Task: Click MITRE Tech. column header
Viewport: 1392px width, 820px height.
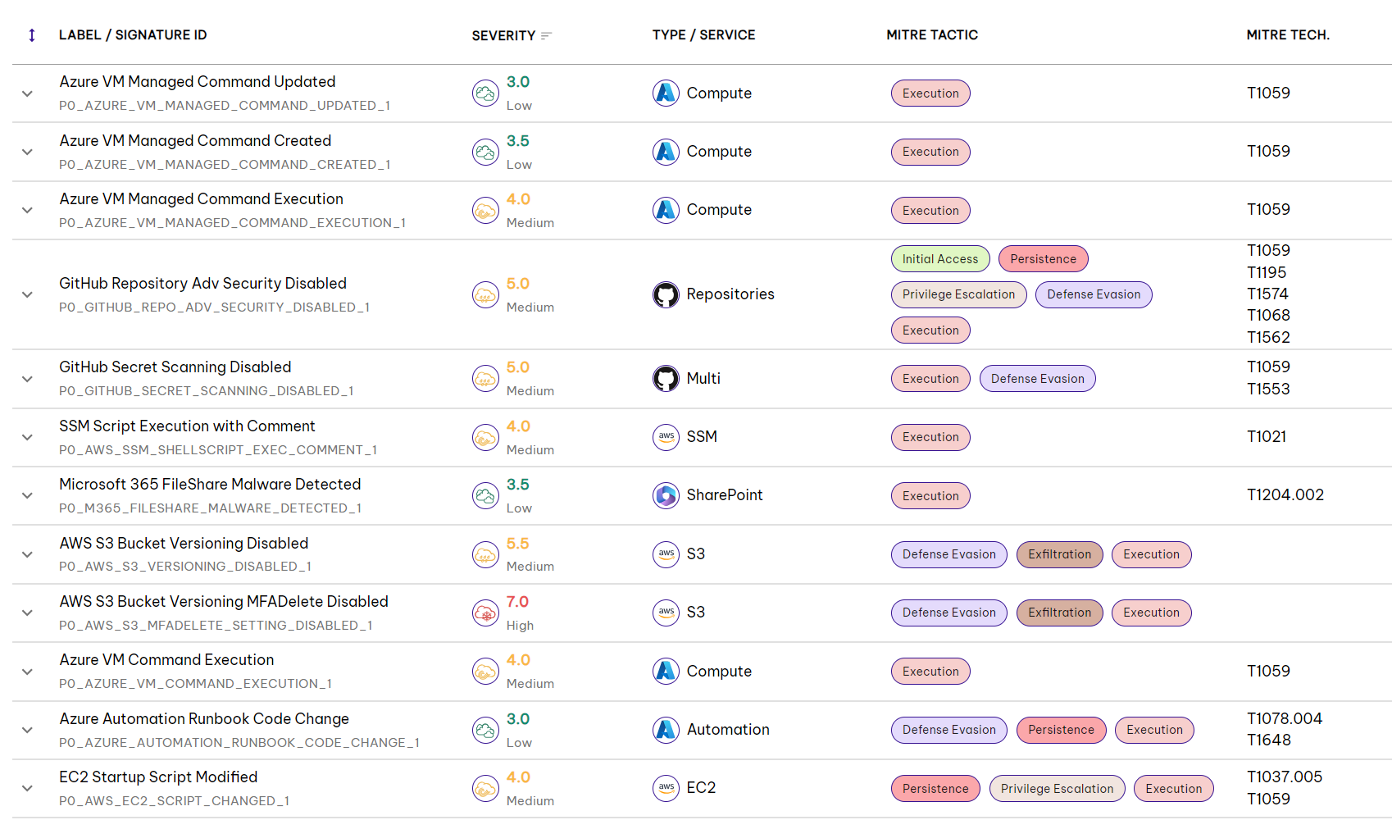Action: (1288, 35)
